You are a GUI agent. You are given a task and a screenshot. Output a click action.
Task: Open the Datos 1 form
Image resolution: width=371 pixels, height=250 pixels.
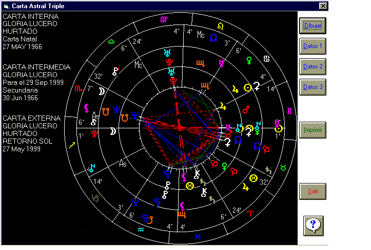click(x=313, y=46)
